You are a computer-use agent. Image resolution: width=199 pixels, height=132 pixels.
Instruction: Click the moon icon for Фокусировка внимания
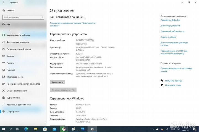point(4,42)
